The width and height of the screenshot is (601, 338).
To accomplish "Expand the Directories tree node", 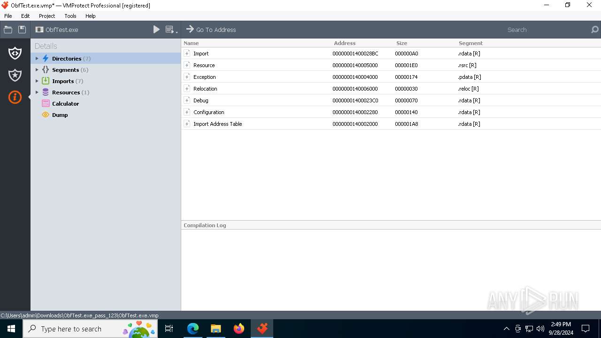I will tap(37, 59).
